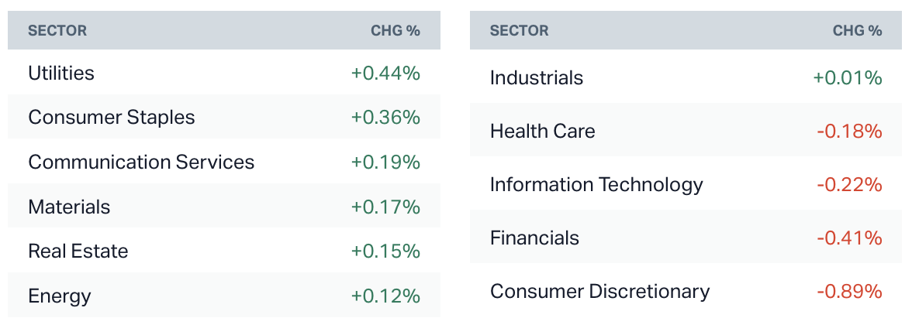Select the Health Care sector

(543, 131)
